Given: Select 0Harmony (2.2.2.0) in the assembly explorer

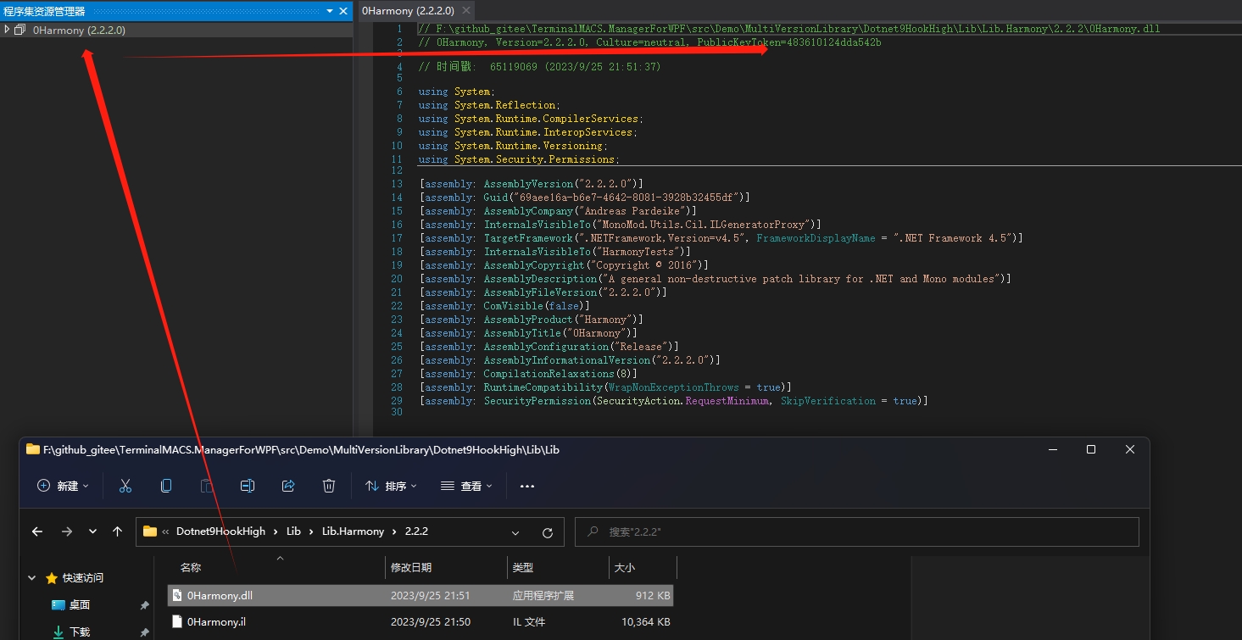Looking at the screenshot, I should click(79, 30).
